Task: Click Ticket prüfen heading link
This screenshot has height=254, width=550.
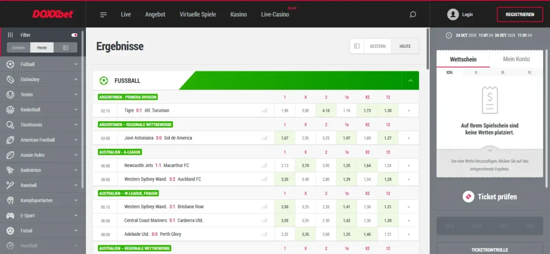Action: pos(497,197)
